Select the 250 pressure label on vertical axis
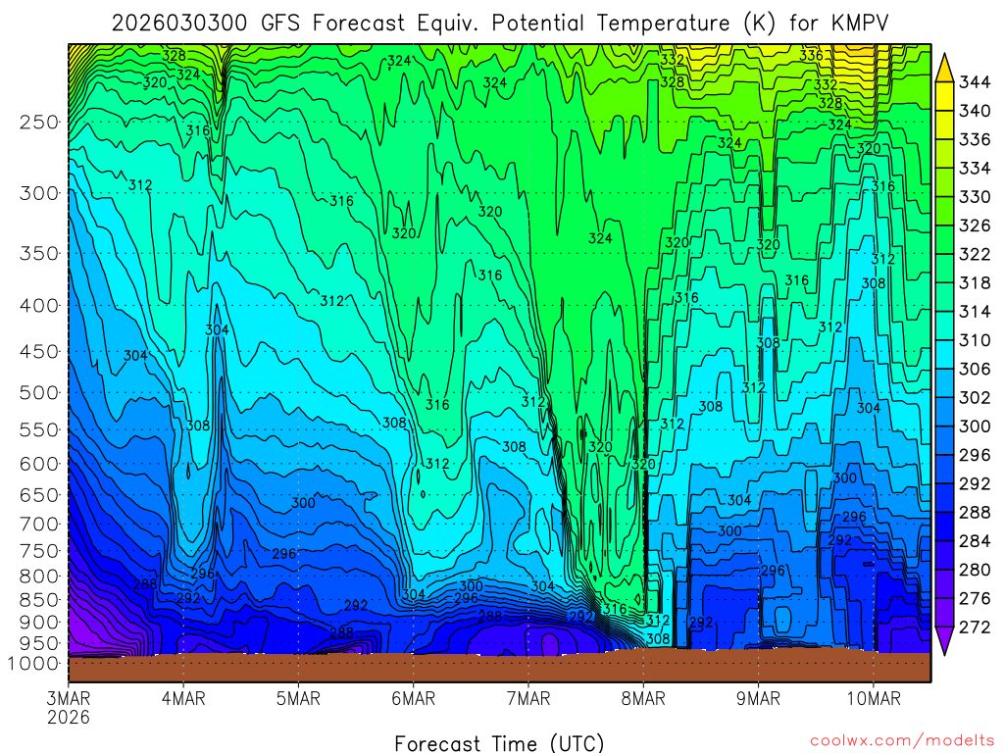Screen dimensions: 1004x753 pos(39,122)
